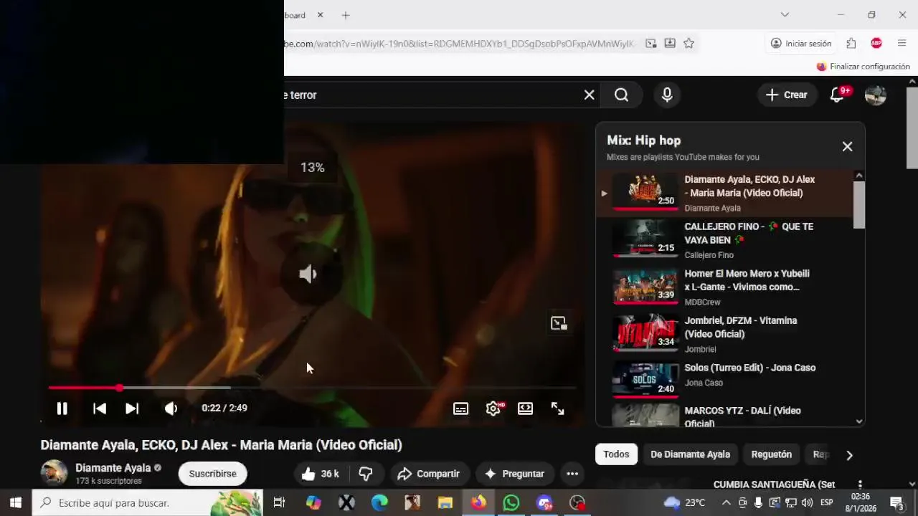Select the Reguetón filter chip

pos(772,454)
